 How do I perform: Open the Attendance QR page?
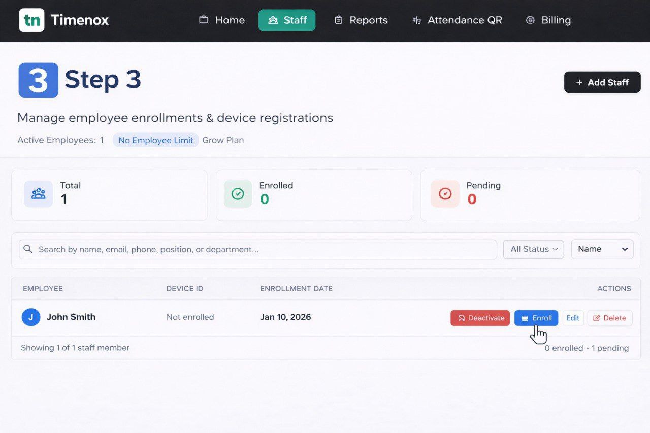click(x=457, y=20)
